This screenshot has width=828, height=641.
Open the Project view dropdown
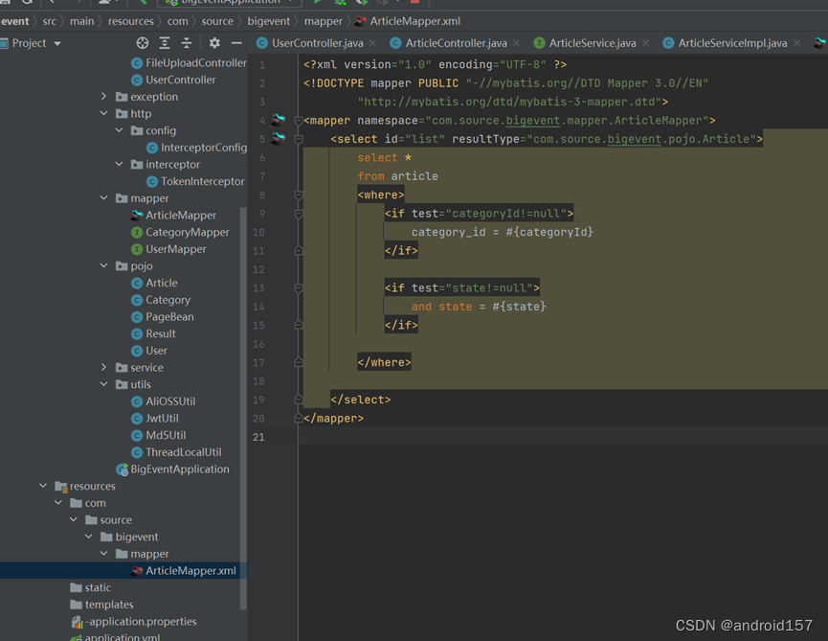57,43
